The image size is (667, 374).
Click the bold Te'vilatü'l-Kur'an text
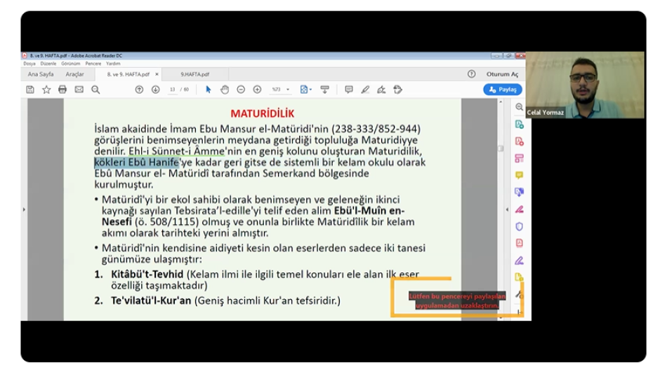pos(151,300)
